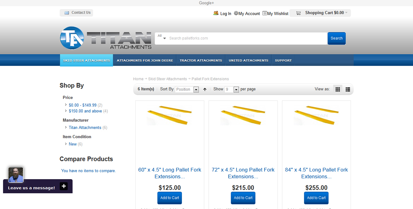Expand the Shopping Cart $0.00 dropdown
413x209 pixels.
346,13
